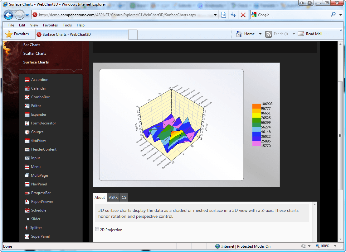
Task: Click the Schedule control icon
Action: pyautogui.click(x=27, y=210)
